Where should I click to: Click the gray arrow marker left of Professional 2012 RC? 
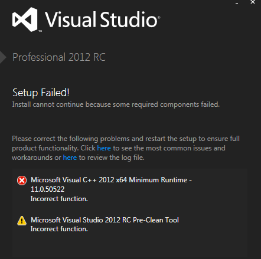point(3,57)
